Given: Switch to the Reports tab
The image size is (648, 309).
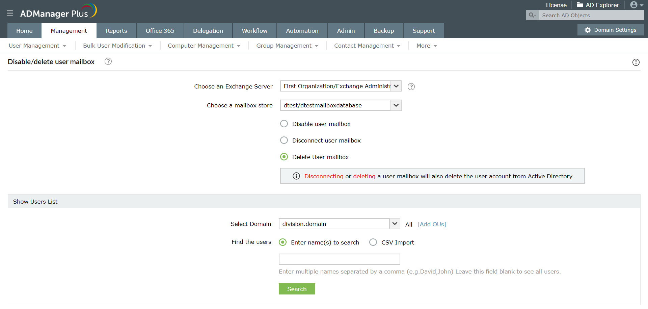Looking at the screenshot, I should [x=116, y=30].
